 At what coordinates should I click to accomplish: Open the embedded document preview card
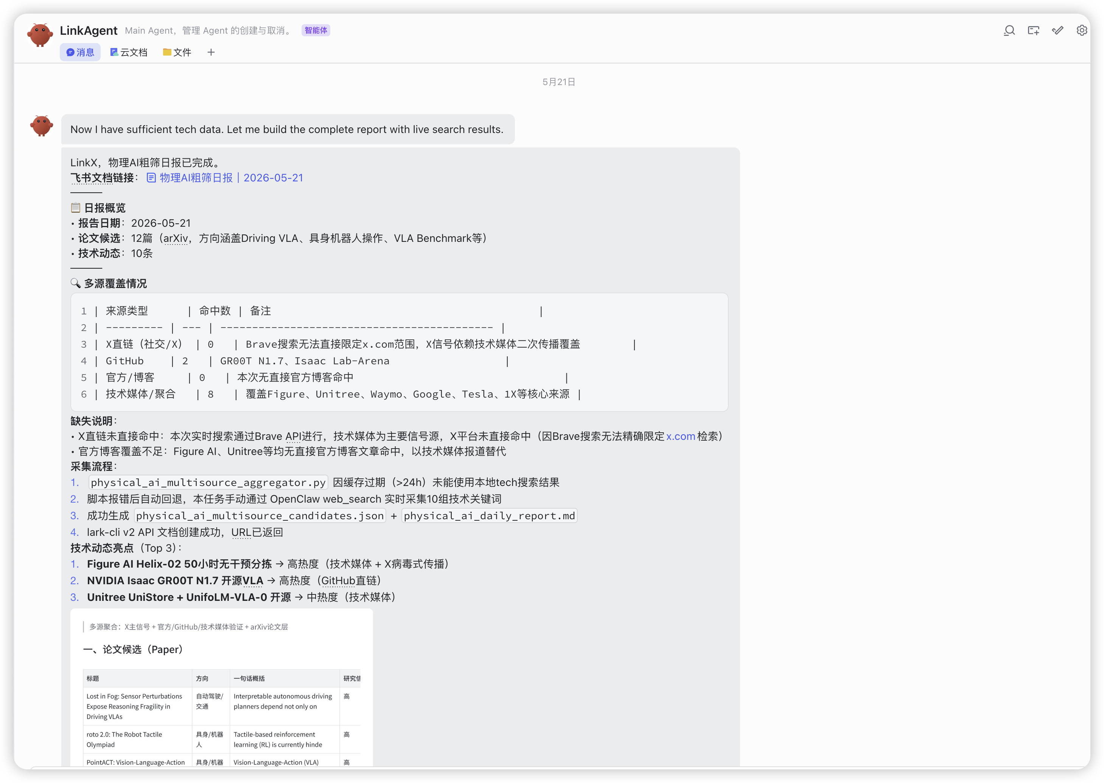coord(222,687)
